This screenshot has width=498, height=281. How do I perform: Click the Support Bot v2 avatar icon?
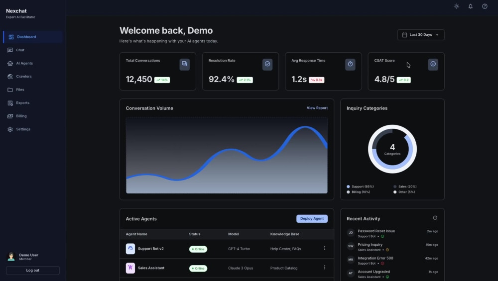[x=130, y=249]
